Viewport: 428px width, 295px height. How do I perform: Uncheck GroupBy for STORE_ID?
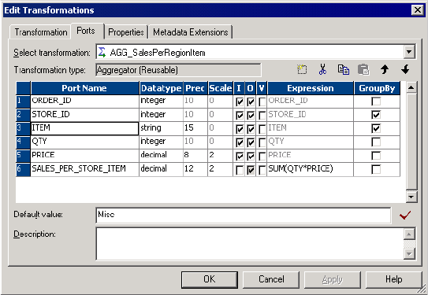point(376,115)
